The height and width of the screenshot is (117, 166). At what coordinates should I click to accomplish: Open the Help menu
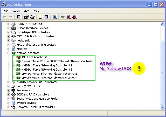(36, 11)
